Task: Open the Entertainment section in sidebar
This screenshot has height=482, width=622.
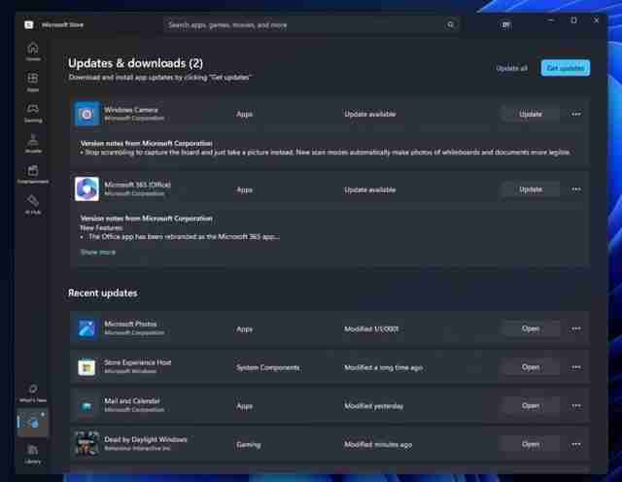Action: [x=33, y=174]
